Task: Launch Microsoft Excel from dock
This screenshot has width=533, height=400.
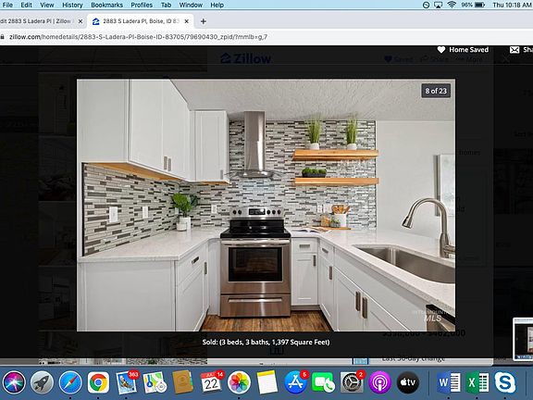Action: point(477,382)
